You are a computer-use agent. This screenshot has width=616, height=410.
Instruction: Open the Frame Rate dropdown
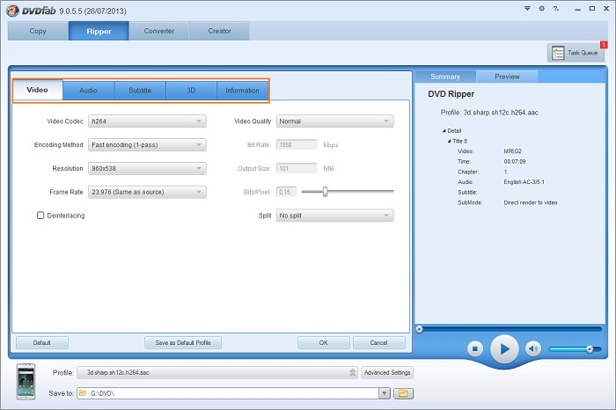(x=147, y=192)
